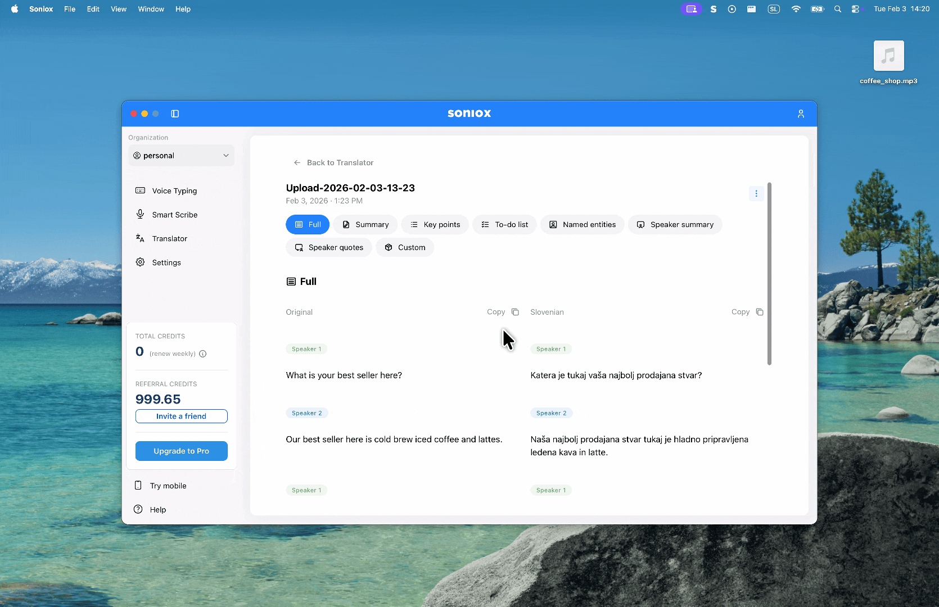Show the Named entities view
The width and height of the screenshot is (939, 607).
(582, 225)
